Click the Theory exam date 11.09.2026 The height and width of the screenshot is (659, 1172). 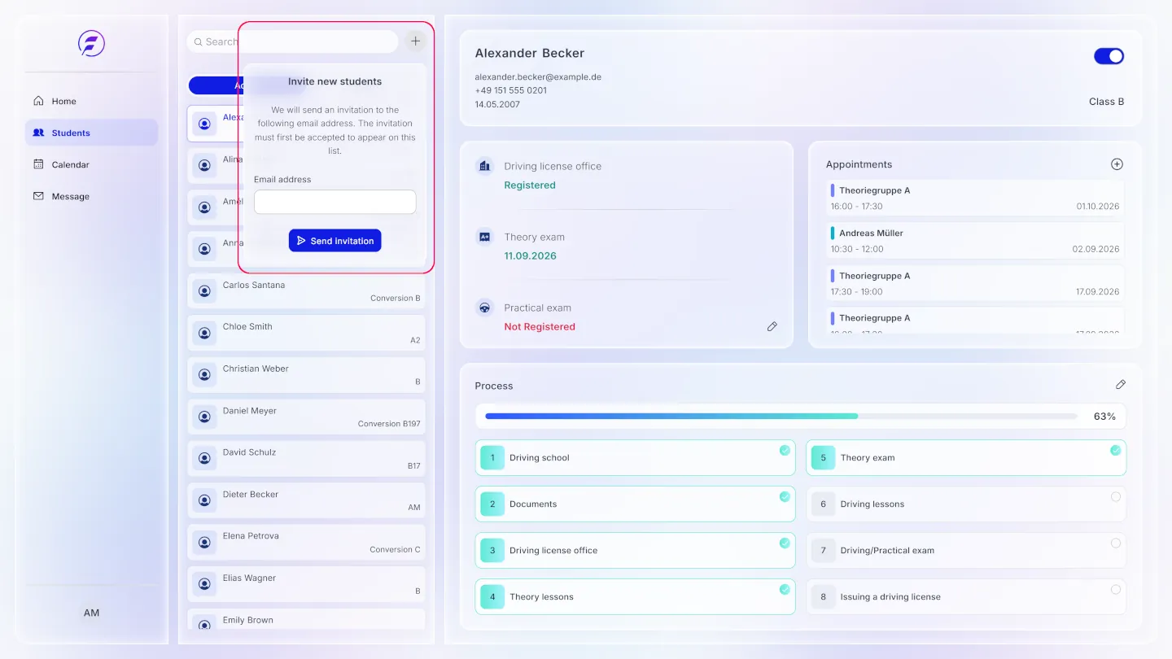[x=530, y=255]
